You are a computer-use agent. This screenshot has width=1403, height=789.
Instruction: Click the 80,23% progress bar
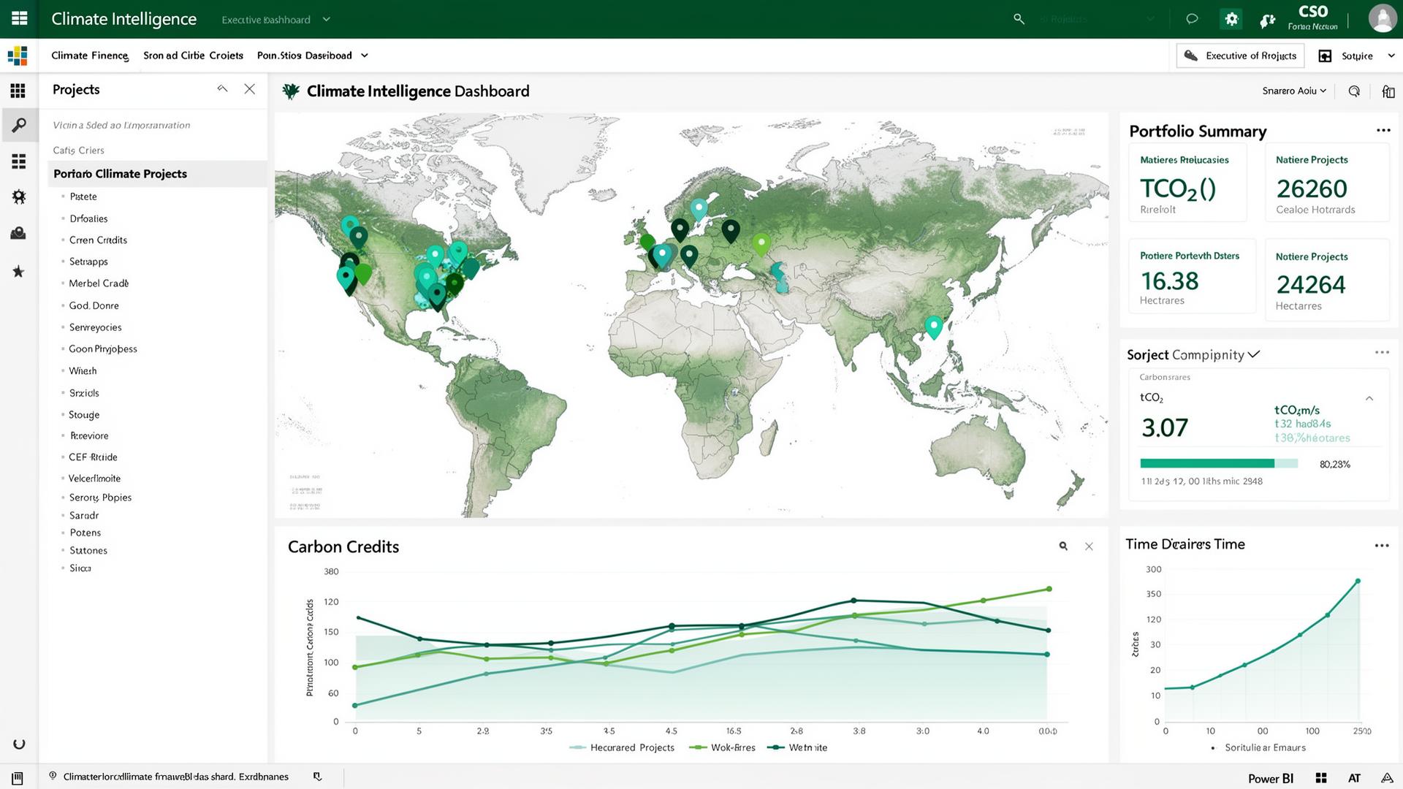coord(1219,463)
